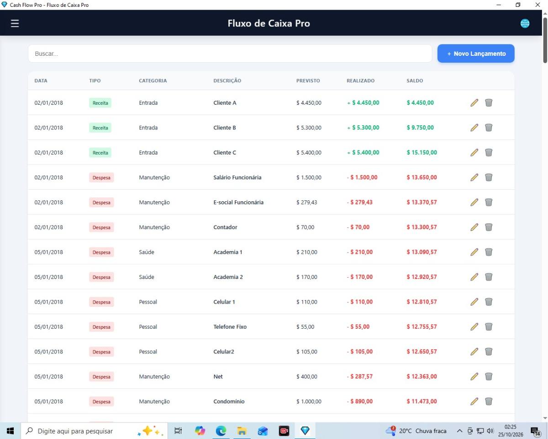The width and height of the screenshot is (548, 439).
Task: Click the DESCRIÇÃO column header
Action: tap(227, 80)
